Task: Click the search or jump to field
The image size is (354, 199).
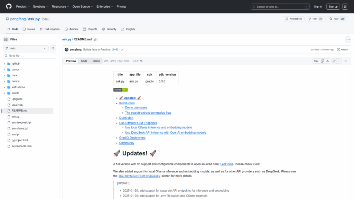Action: [280, 7]
